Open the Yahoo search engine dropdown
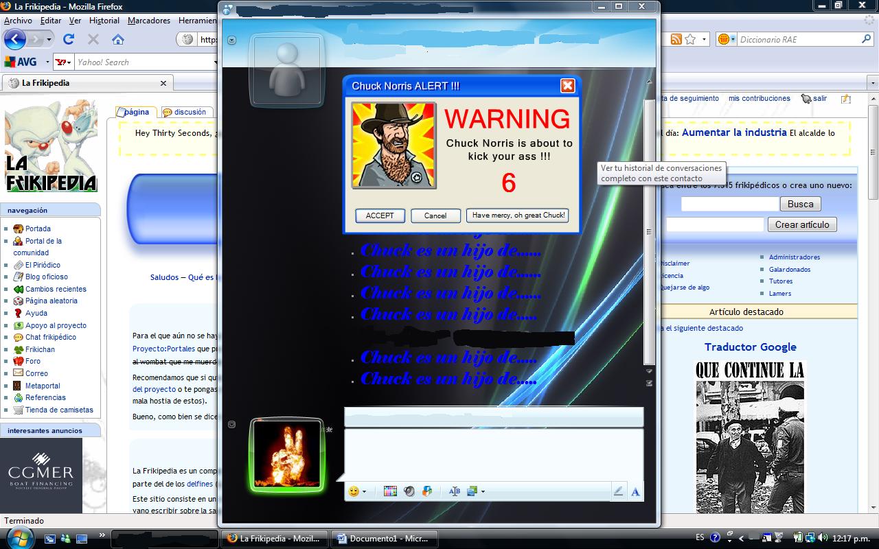Screen dimensions: 879x549 click(64, 62)
